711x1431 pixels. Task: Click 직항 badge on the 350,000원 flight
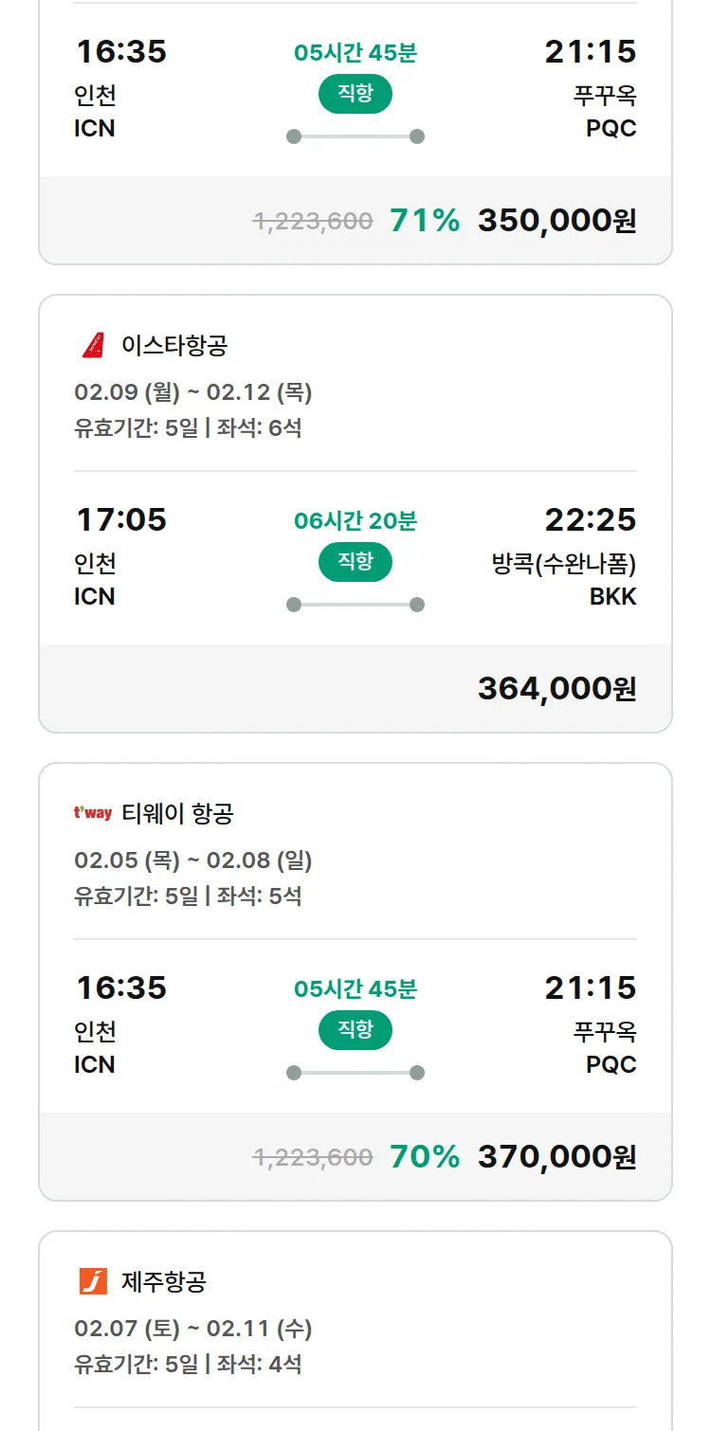tap(355, 94)
